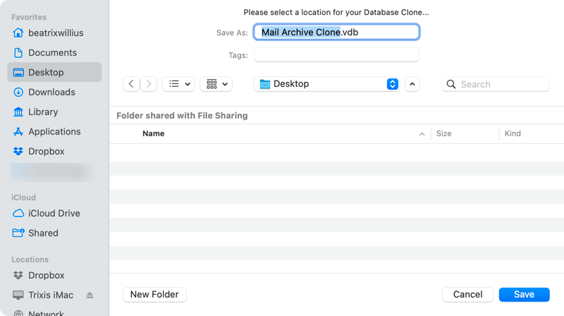Viewport: 564px width, 316px height.
Task: Open the list view options dropdown
Action: [x=178, y=84]
